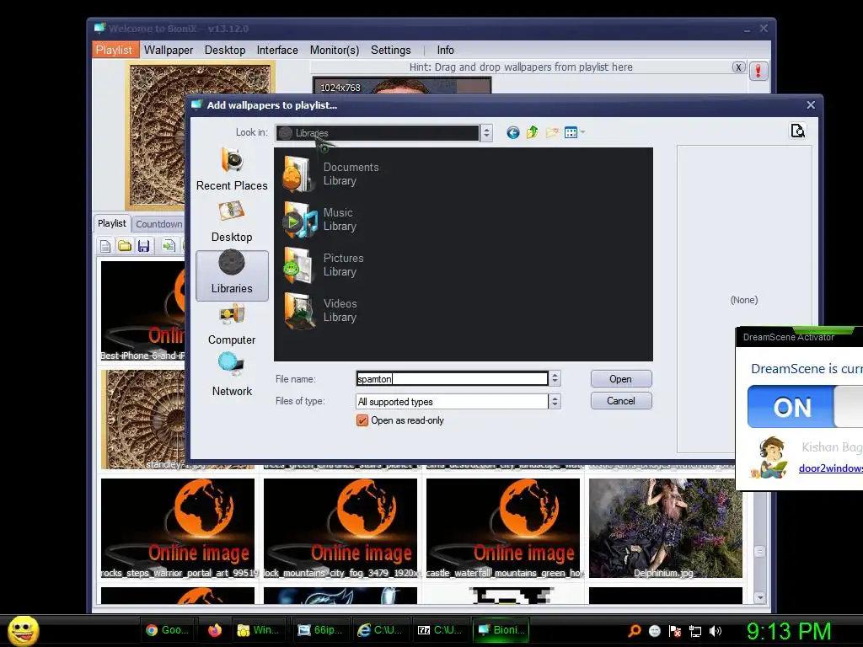Click the new playlist icon in BioniX toolbar
The width and height of the screenshot is (863, 647).
pos(105,246)
